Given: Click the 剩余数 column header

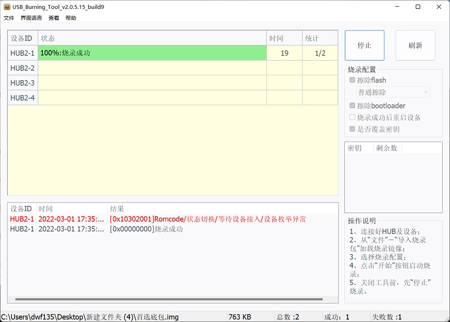Looking at the screenshot, I should click(387, 148).
